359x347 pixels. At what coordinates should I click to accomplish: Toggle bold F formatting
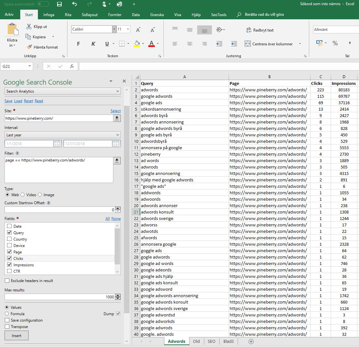pyautogui.click(x=79, y=43)
